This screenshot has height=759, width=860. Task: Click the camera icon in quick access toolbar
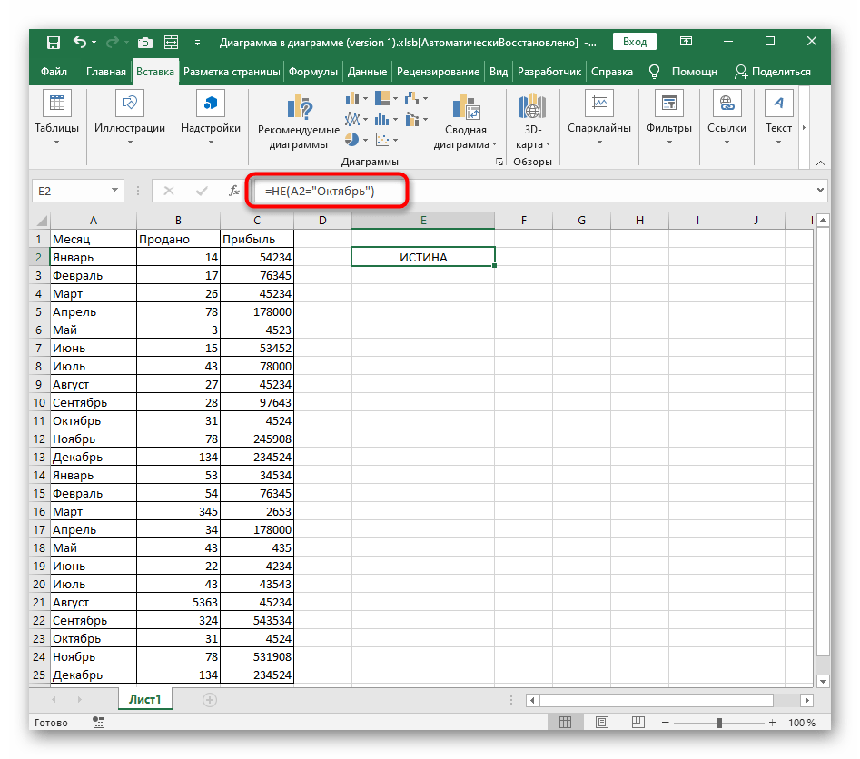click(144, 43)
